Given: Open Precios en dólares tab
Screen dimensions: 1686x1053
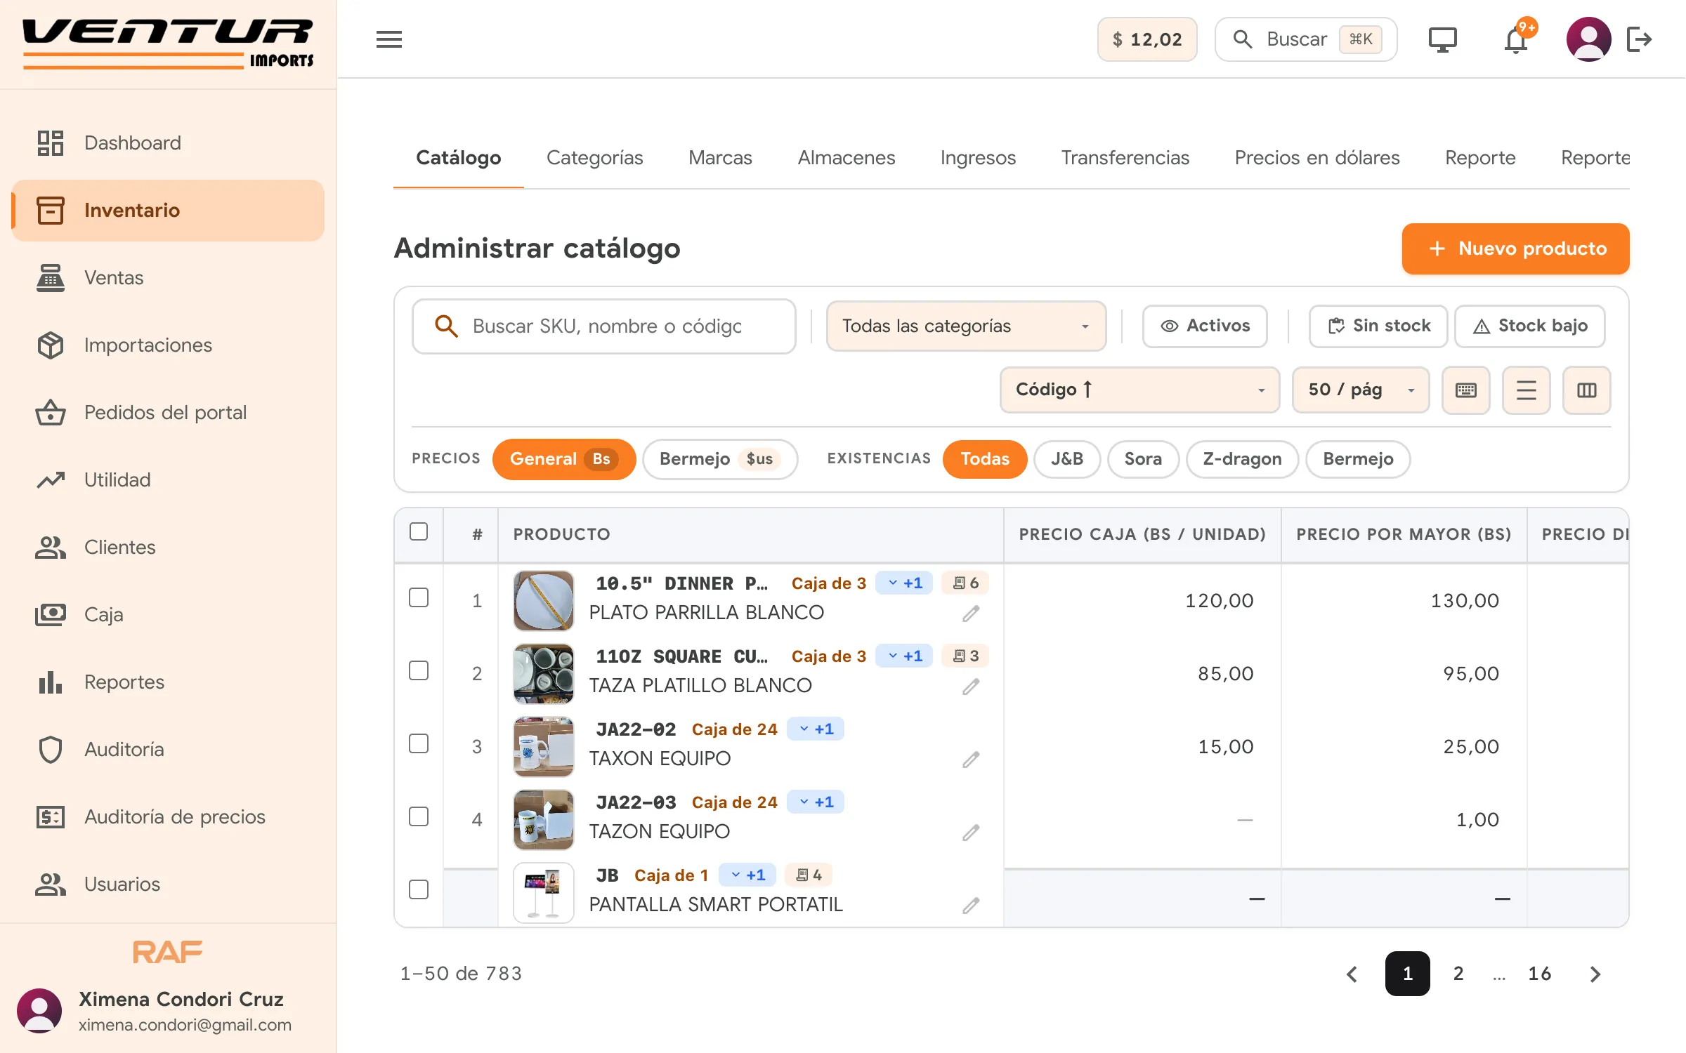Looking at the screenshot, I should (1317, 158).
